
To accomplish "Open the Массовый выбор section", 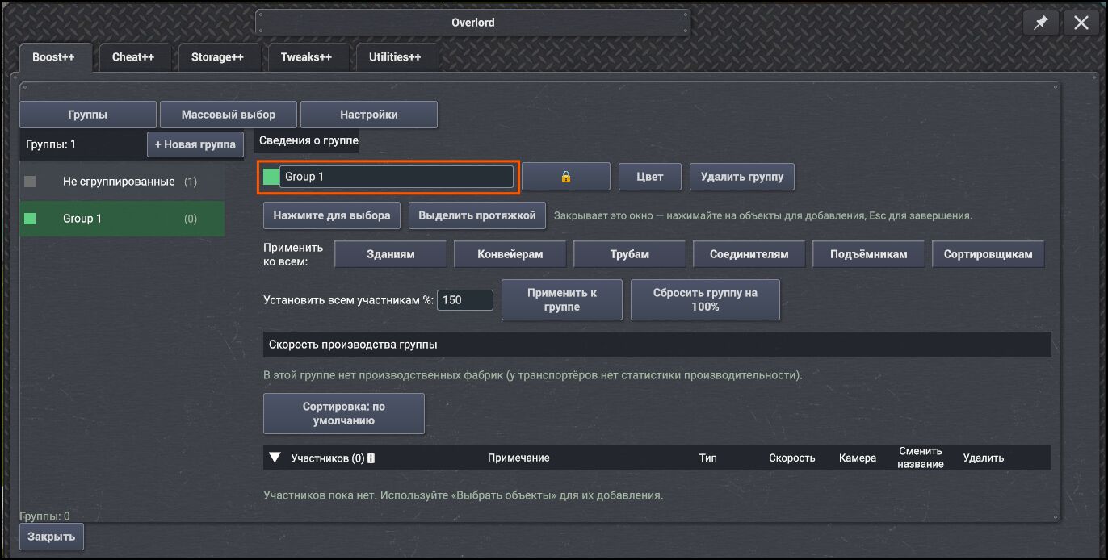I will click(x=229, y=115).
